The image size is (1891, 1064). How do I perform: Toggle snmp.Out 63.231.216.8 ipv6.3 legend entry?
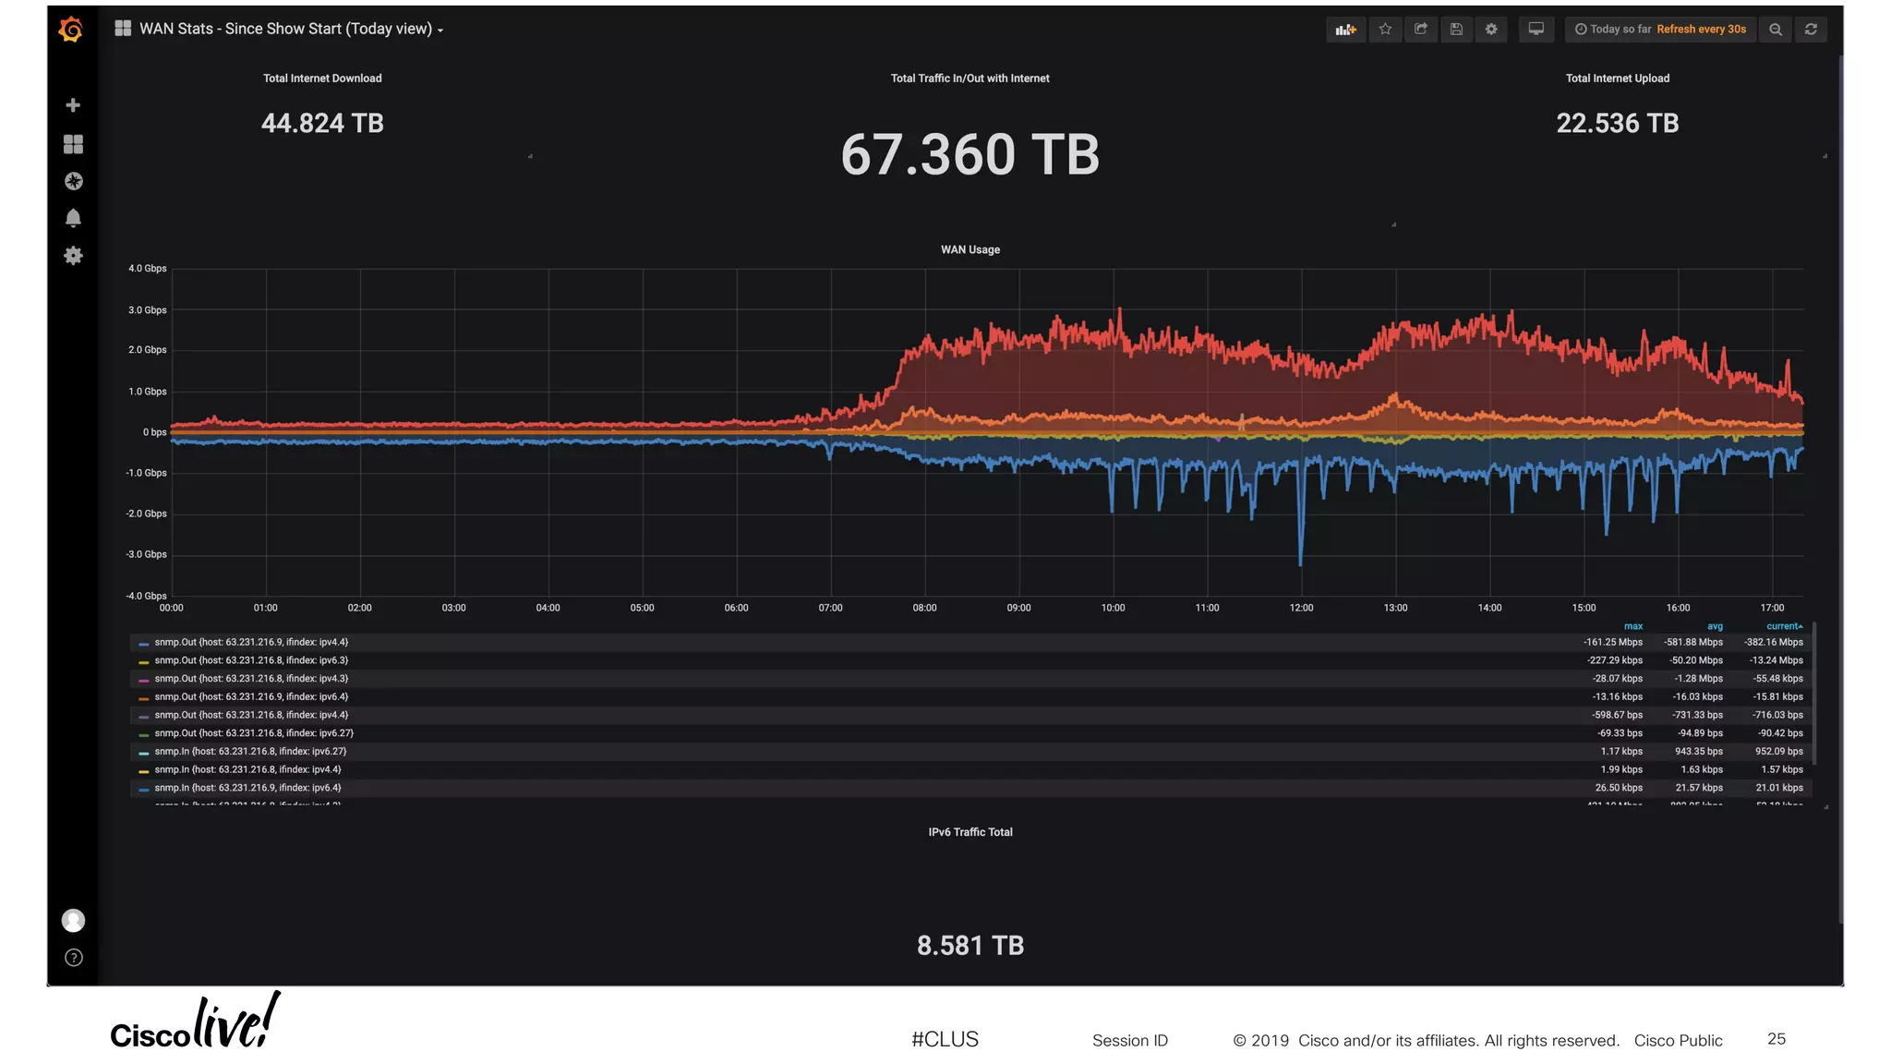251,660
